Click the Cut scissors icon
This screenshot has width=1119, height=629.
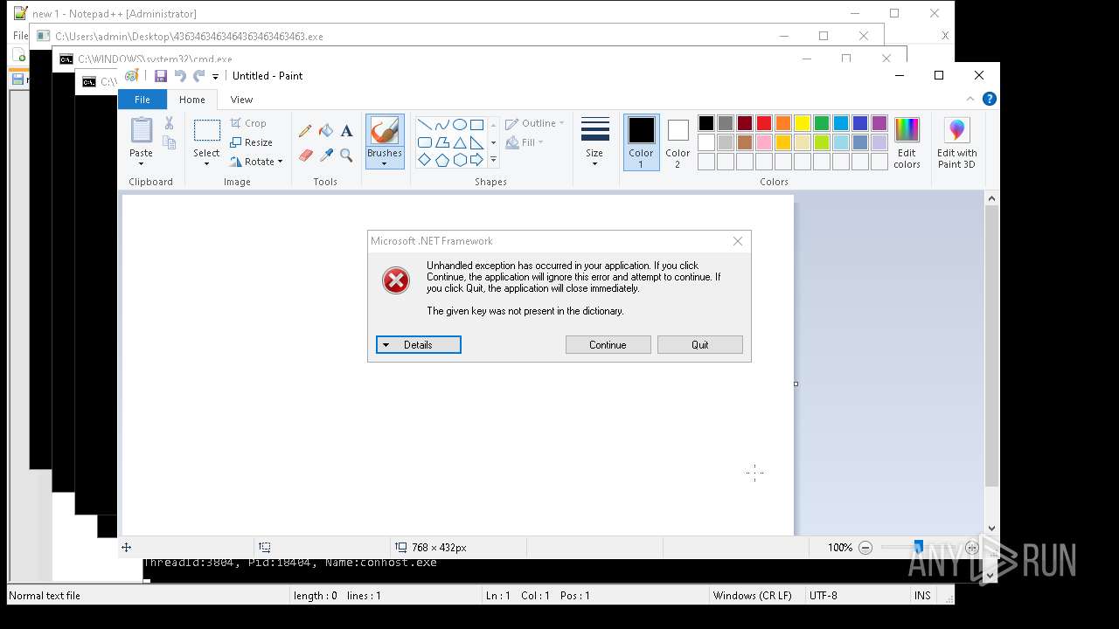[169, 123]
